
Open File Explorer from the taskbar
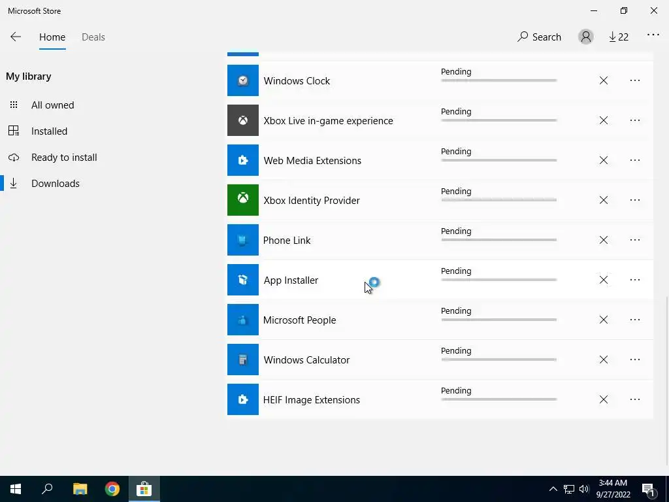click(80, 489)
